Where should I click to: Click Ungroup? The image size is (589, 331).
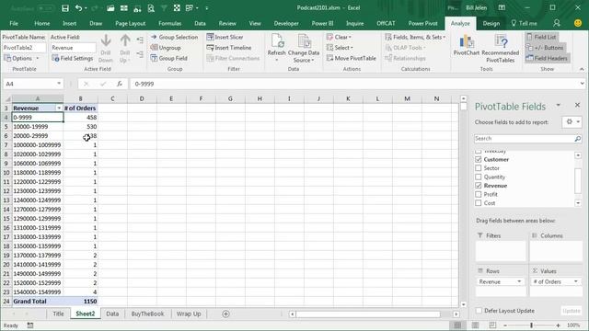click(x=166, y=48)
